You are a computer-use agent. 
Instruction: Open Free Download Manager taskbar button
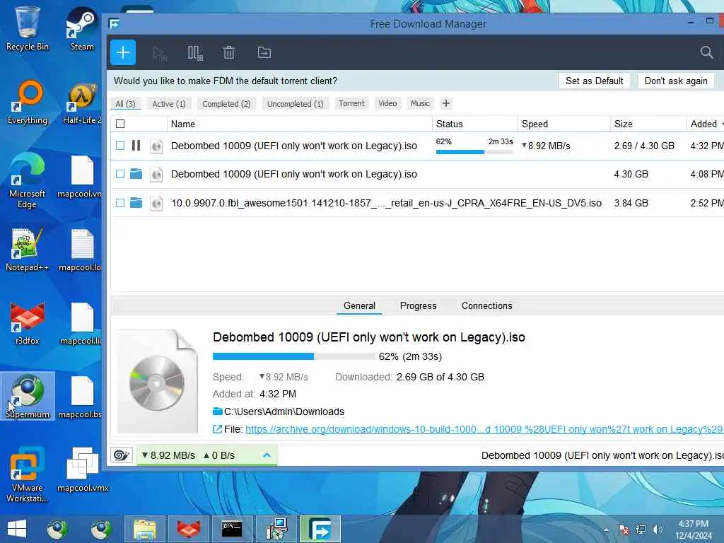point(320,529)
